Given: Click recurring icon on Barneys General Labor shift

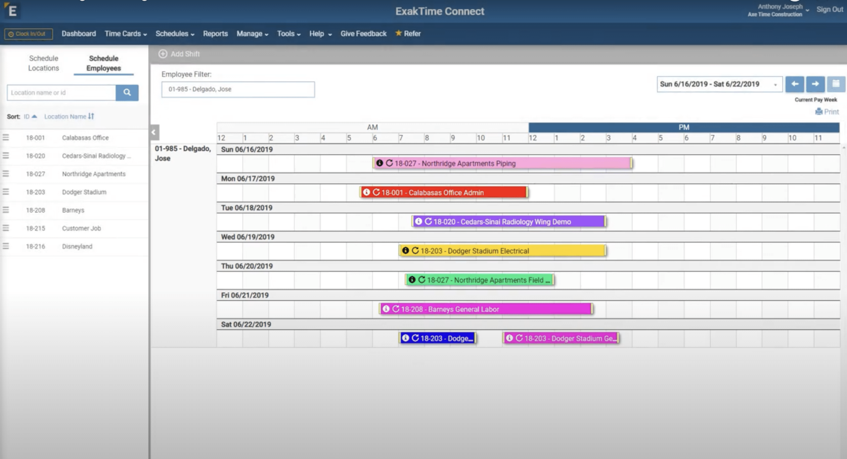Looking at the screenshot, I should coord(396,309).
